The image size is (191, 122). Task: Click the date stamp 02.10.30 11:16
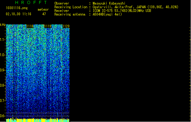19,14
